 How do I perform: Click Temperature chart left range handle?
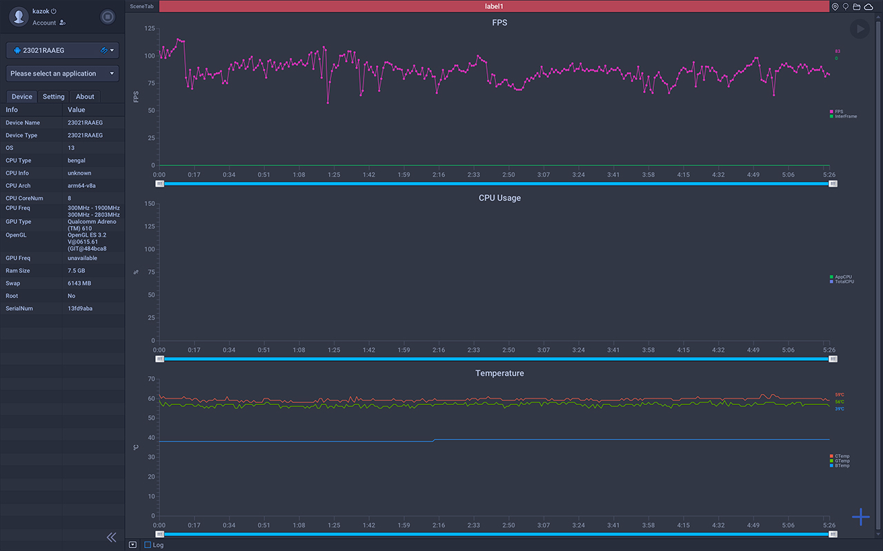pos(160,534)
